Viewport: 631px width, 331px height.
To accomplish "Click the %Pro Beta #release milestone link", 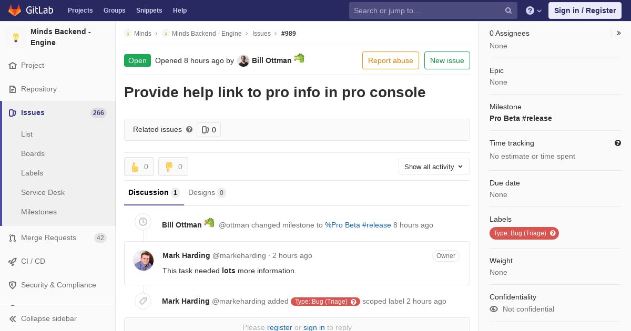I will [358, 225].
